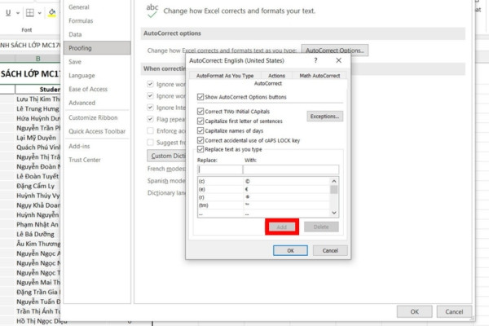Toggle the Flag repeated words checkbox
Screen dimensions: 489x326
coord(150,119)
